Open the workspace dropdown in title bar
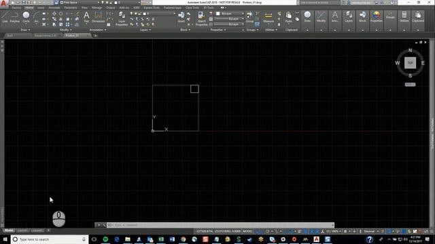435x244 pixels. 80,3
